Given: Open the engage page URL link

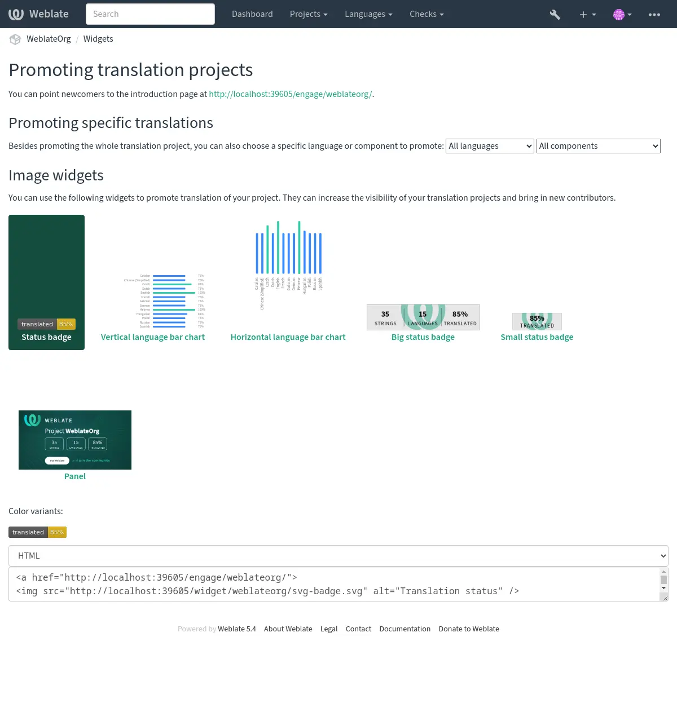Looking at the screenshot, I should pyautogui.click(x=291, y=94).
